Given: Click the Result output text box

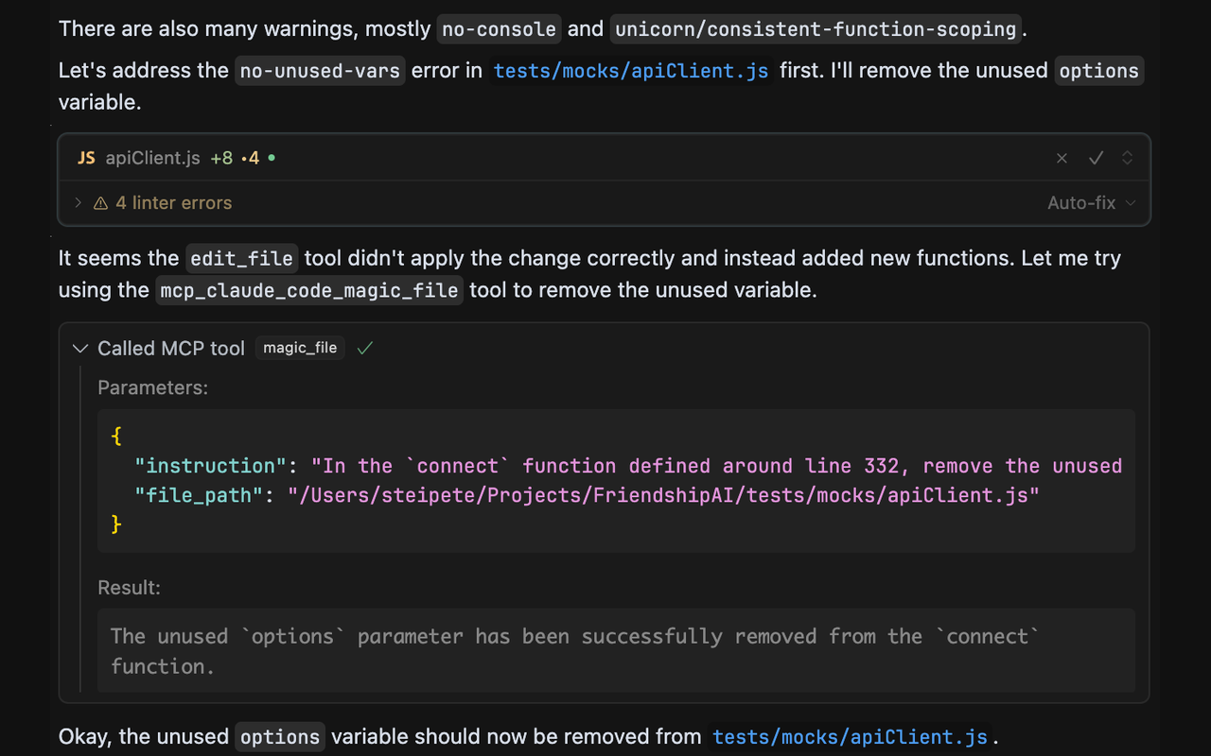Looking at the screenshot, I should (x=615, y=651).
